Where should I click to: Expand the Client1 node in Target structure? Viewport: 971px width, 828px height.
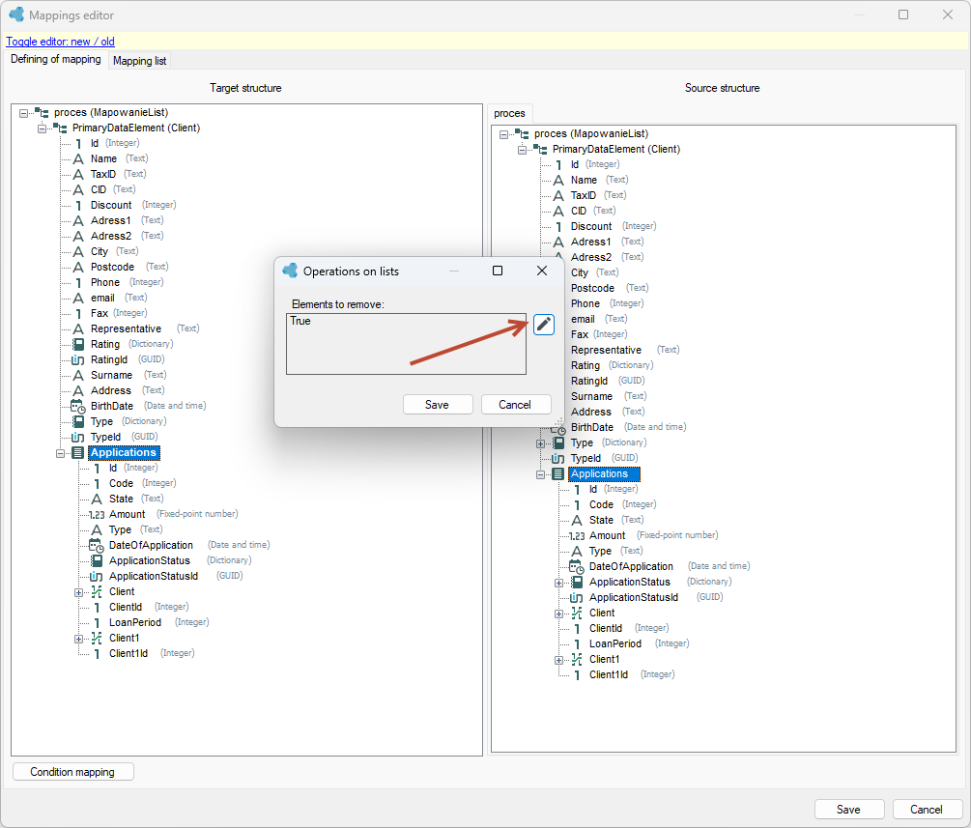[x=78, y=639]
